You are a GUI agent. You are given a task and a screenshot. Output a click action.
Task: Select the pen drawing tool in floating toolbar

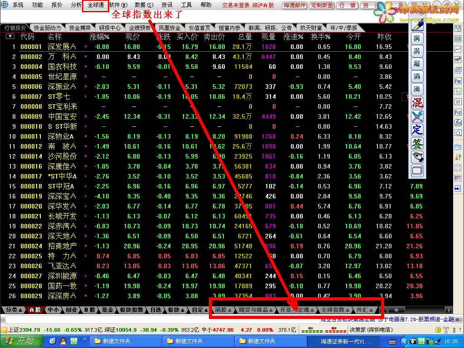pos(417,25)
